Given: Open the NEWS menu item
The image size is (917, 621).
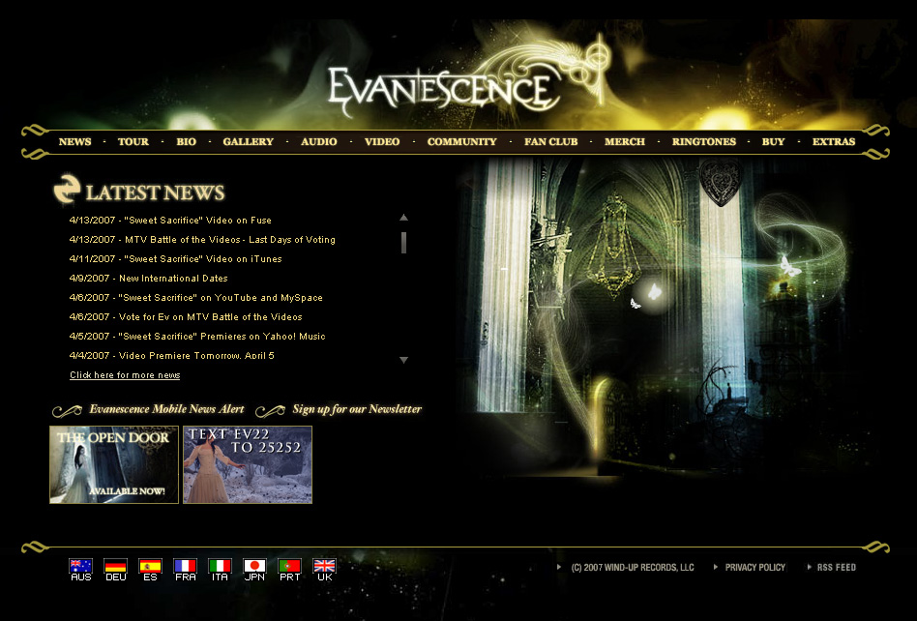Looking at the screenshot, I should (74, 141).
